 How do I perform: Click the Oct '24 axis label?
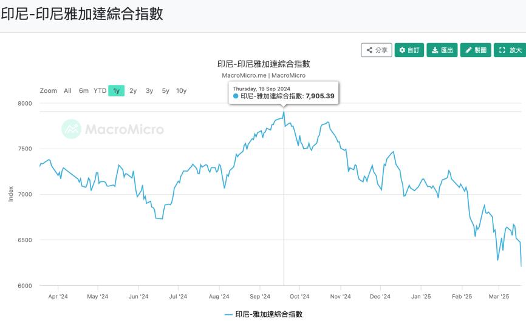(299, 297)
